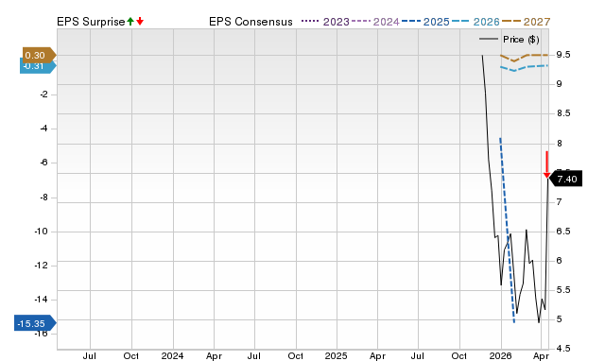Image resolution: width=605 pixels, height=361 pixels.
Task: Click the Price ($) legend label
Action: pos(521,40)
